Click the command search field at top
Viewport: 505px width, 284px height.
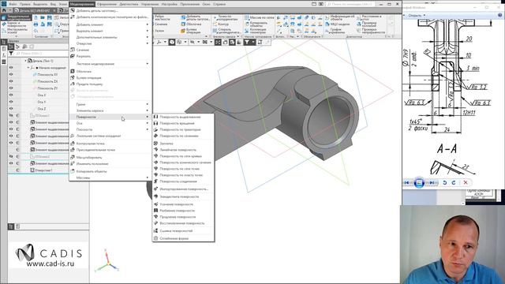[350, 4]
